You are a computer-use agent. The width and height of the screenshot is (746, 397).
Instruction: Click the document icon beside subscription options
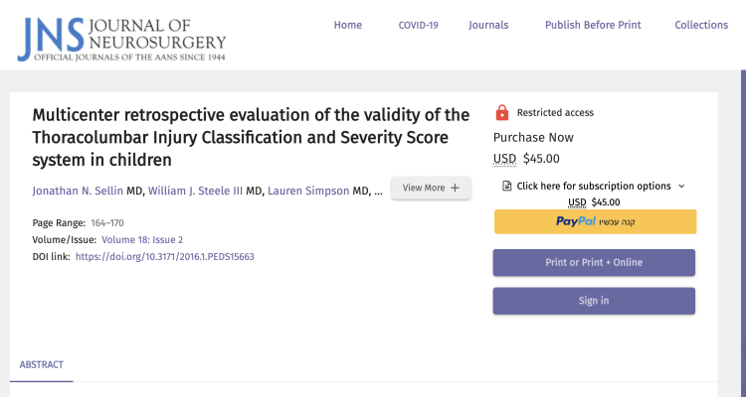[x=507, y=186]
